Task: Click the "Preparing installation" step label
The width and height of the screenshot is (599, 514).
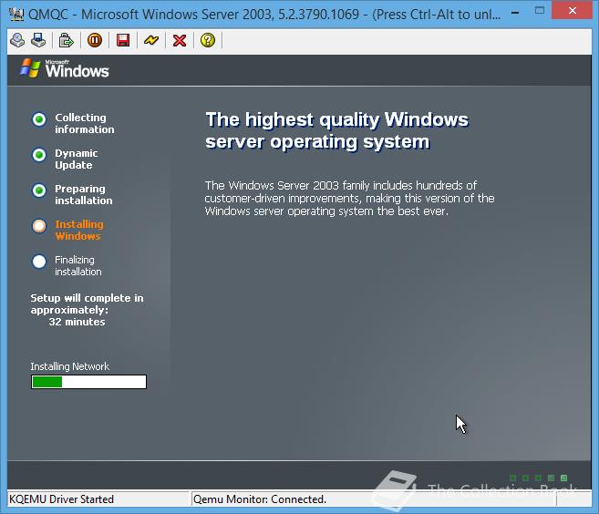Action: pyautogui.click(x=84, y=194)
